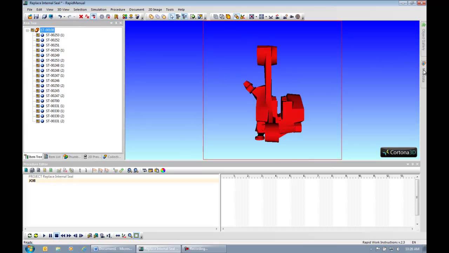The image size is (449, 253).
Task: Select the JOB row in Procedure Editor
Action: (x=121, y=181)
